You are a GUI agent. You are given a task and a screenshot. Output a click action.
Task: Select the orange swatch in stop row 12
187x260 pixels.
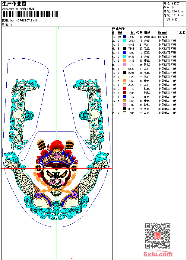pos(125,81)
